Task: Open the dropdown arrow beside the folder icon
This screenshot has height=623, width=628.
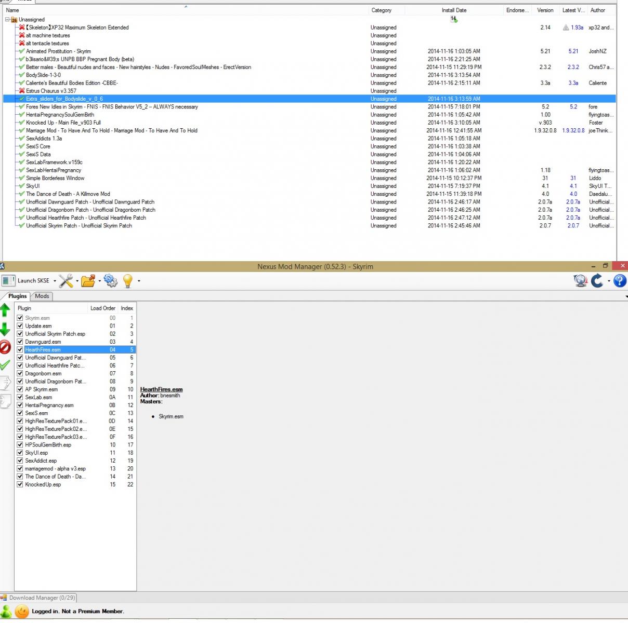Action: pos(100,281)
